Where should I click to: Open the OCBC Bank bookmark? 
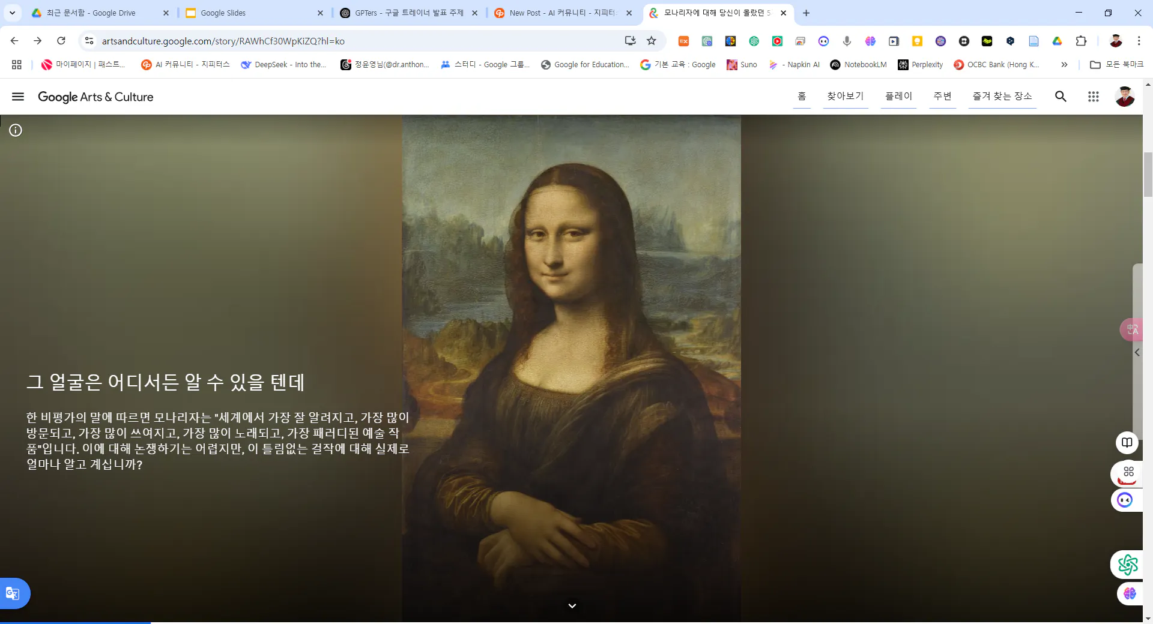996,64
